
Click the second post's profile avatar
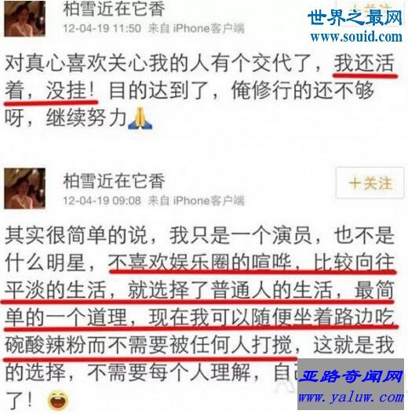[24, 188]
